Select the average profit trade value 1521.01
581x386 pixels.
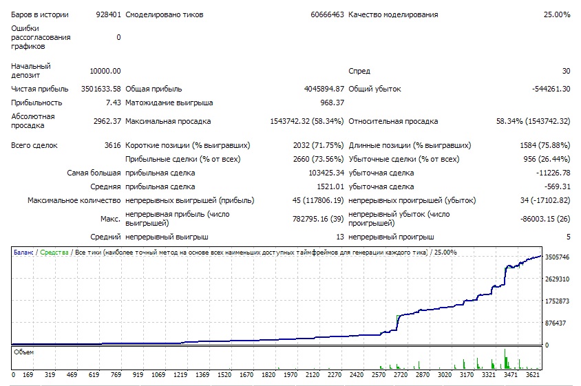pyautogui.click(x=330, y=186)
